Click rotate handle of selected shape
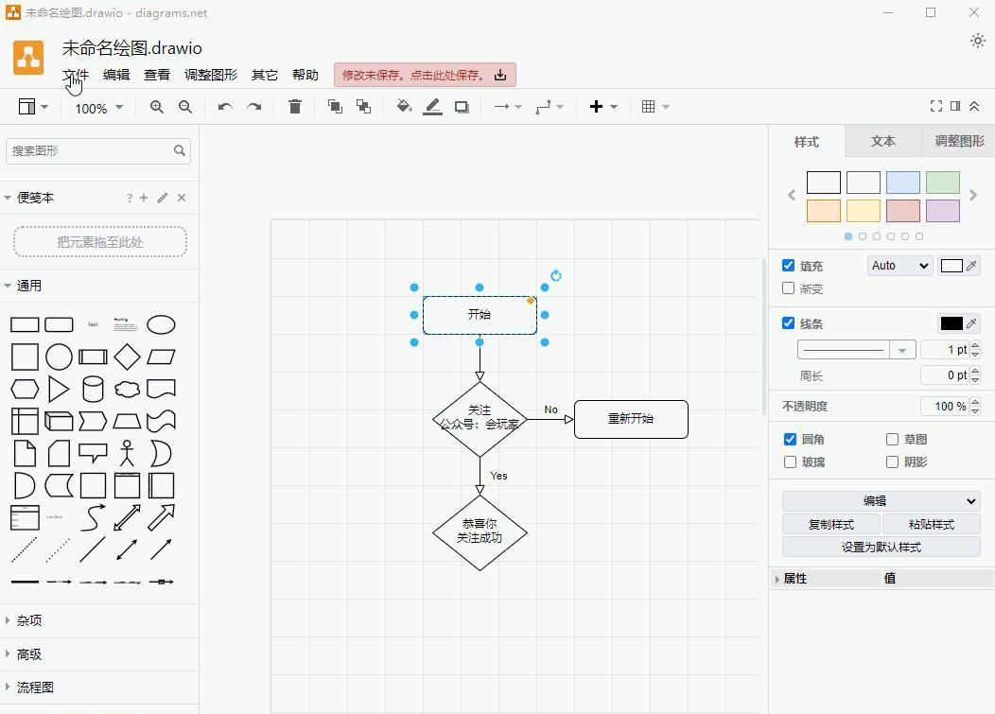The width and height of the screenshot is (995, 714). [556, 275]
